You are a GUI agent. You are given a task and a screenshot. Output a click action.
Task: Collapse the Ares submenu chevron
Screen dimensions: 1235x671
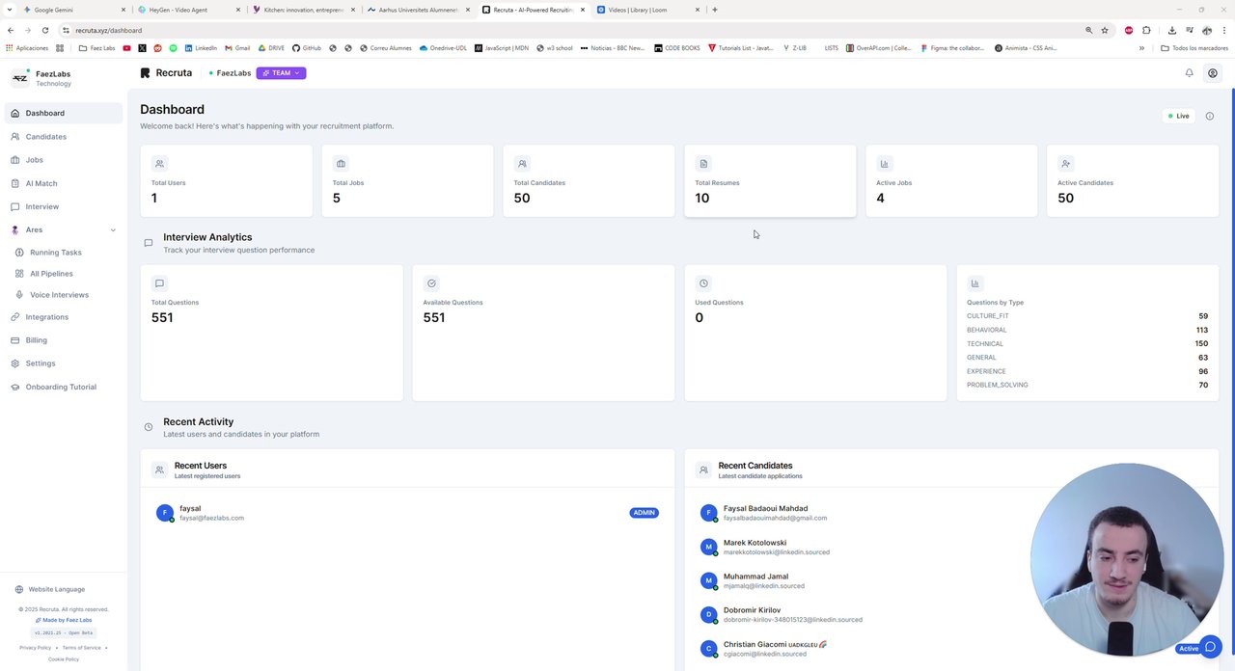click(113, 230)
